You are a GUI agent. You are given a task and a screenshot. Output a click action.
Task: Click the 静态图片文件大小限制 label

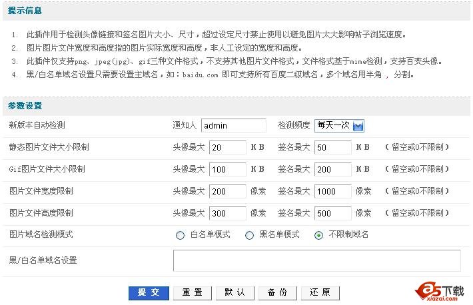coord(49,147)
